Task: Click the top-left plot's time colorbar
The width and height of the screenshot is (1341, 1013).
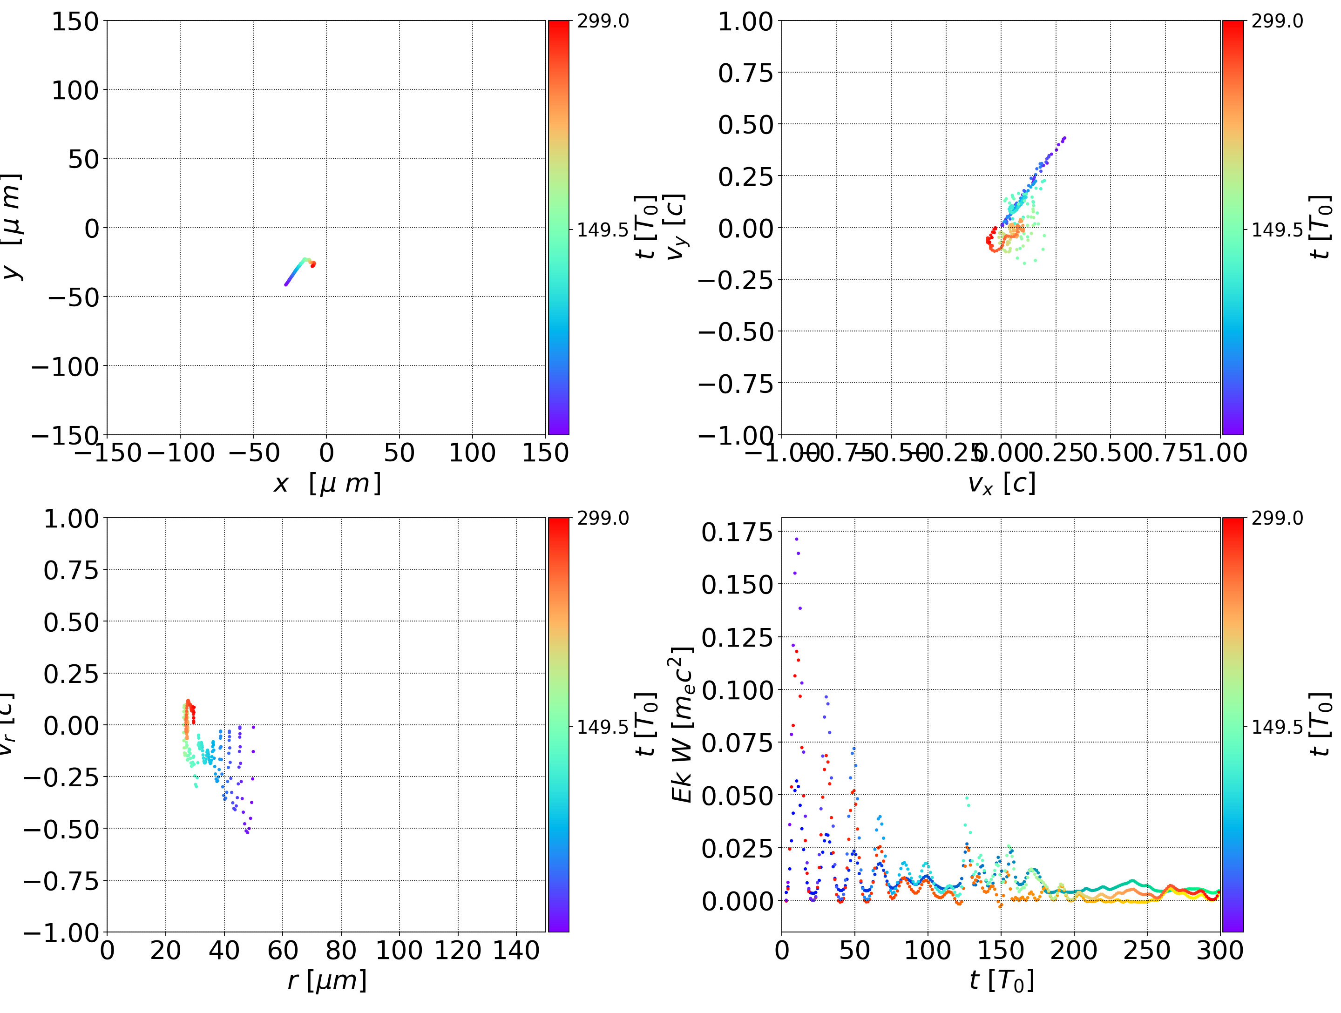Action: click(x=558, y=227)
